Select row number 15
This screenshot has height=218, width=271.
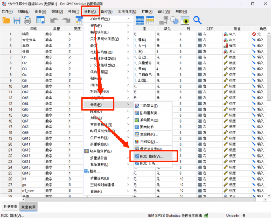point(10,115)
